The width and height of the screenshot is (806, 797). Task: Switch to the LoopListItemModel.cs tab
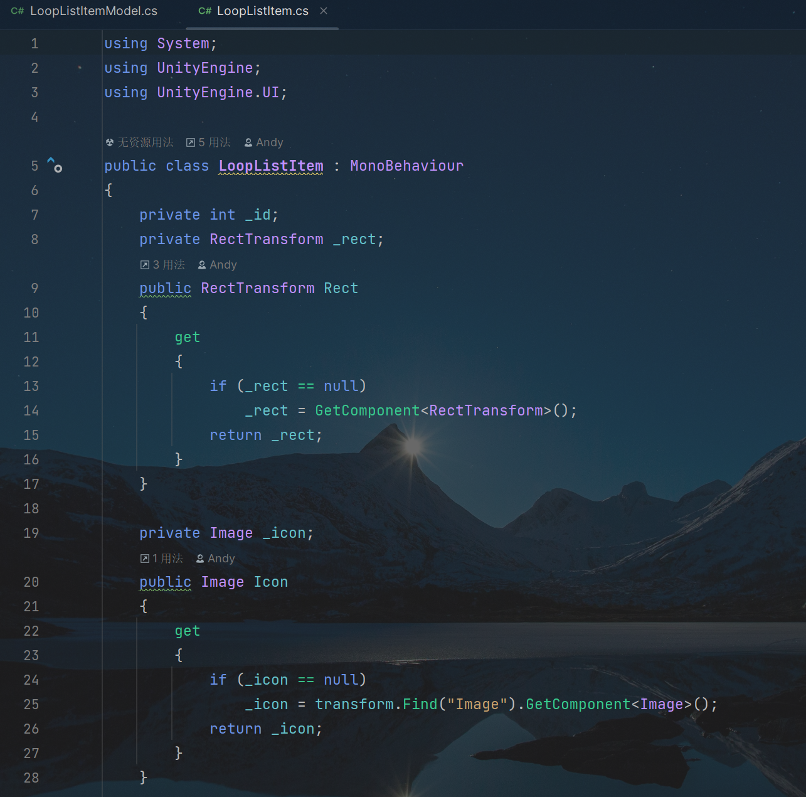[x=85, y=11]
